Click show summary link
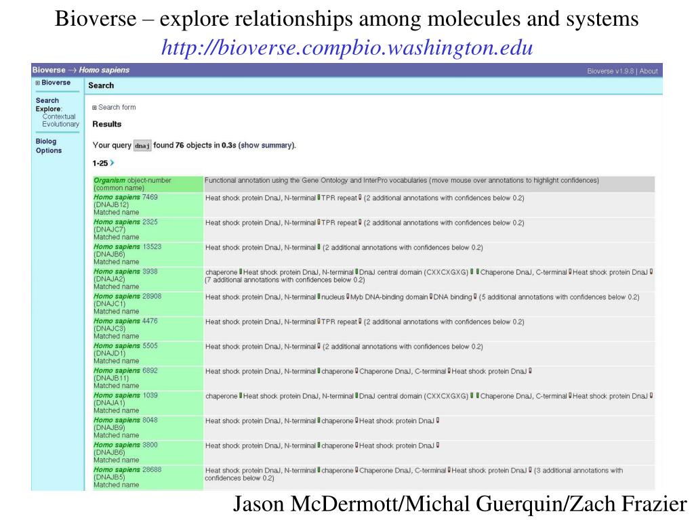This screenshot has width=694, height=520. coord(266,145)
